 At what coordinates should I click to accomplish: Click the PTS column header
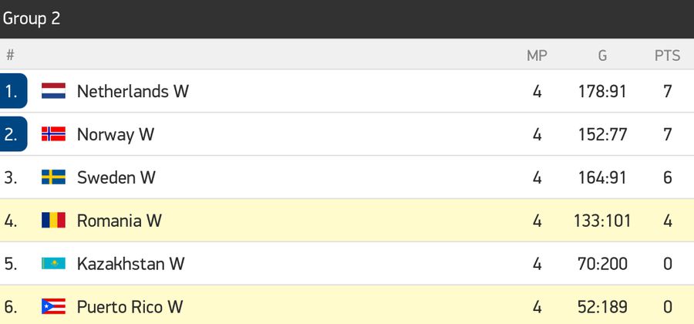click(668, 56)
